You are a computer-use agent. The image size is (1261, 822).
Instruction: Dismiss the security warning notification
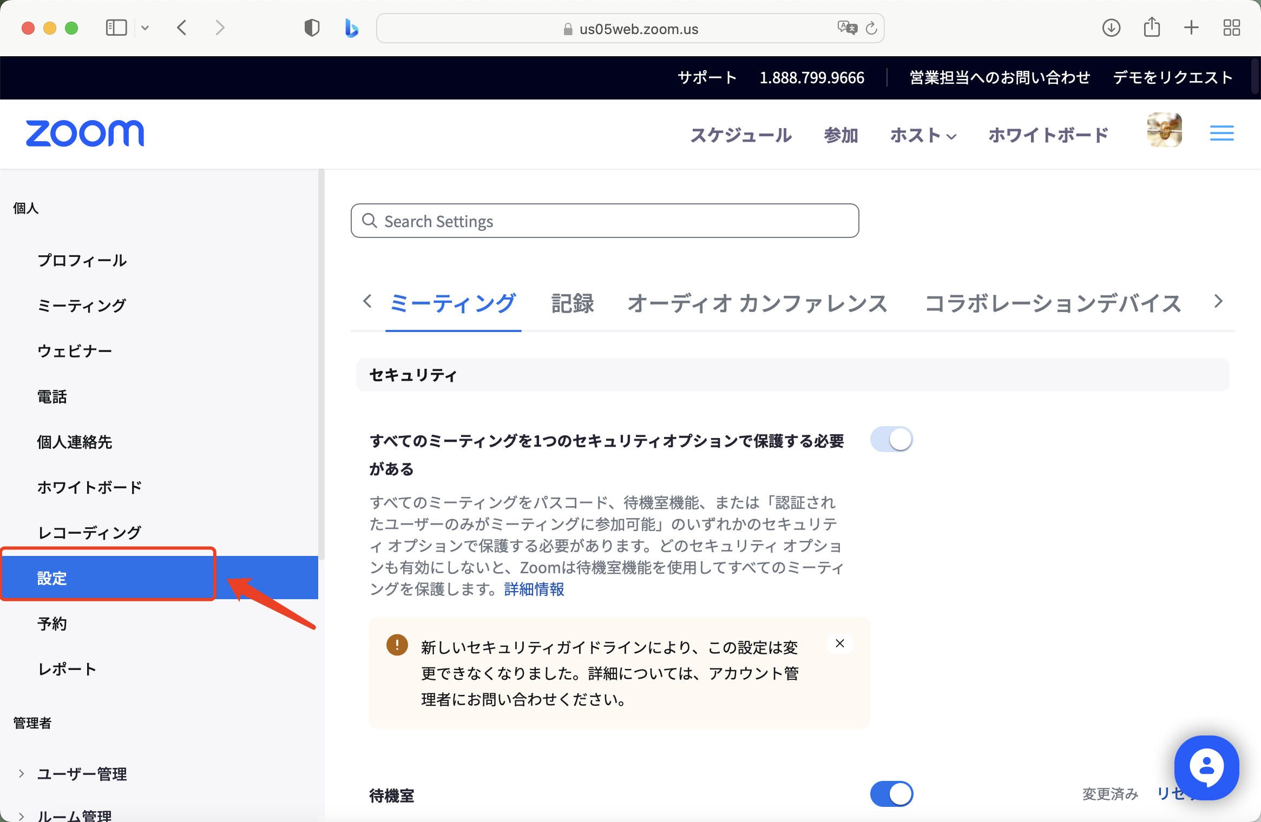839,643
